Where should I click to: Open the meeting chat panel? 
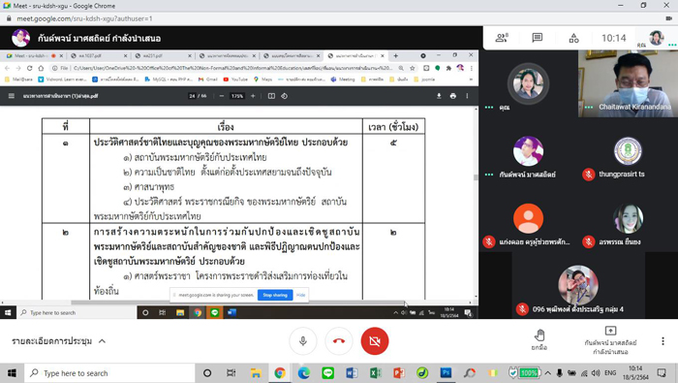coord(537,38)
